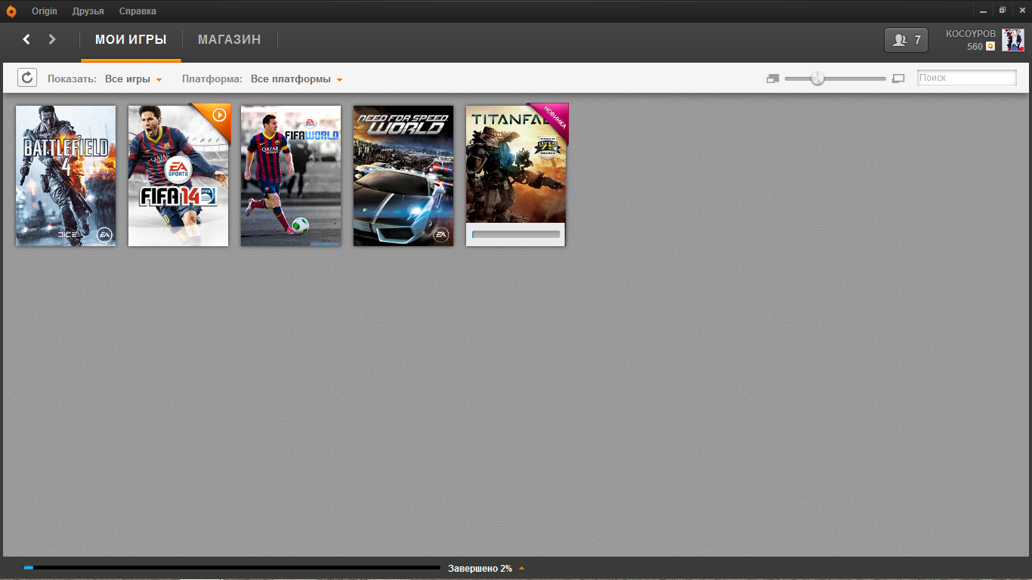The width and height of the screenshot is (1032, 580).
Task: Select the Titanfall game tile
Action: tap(515, 175)
